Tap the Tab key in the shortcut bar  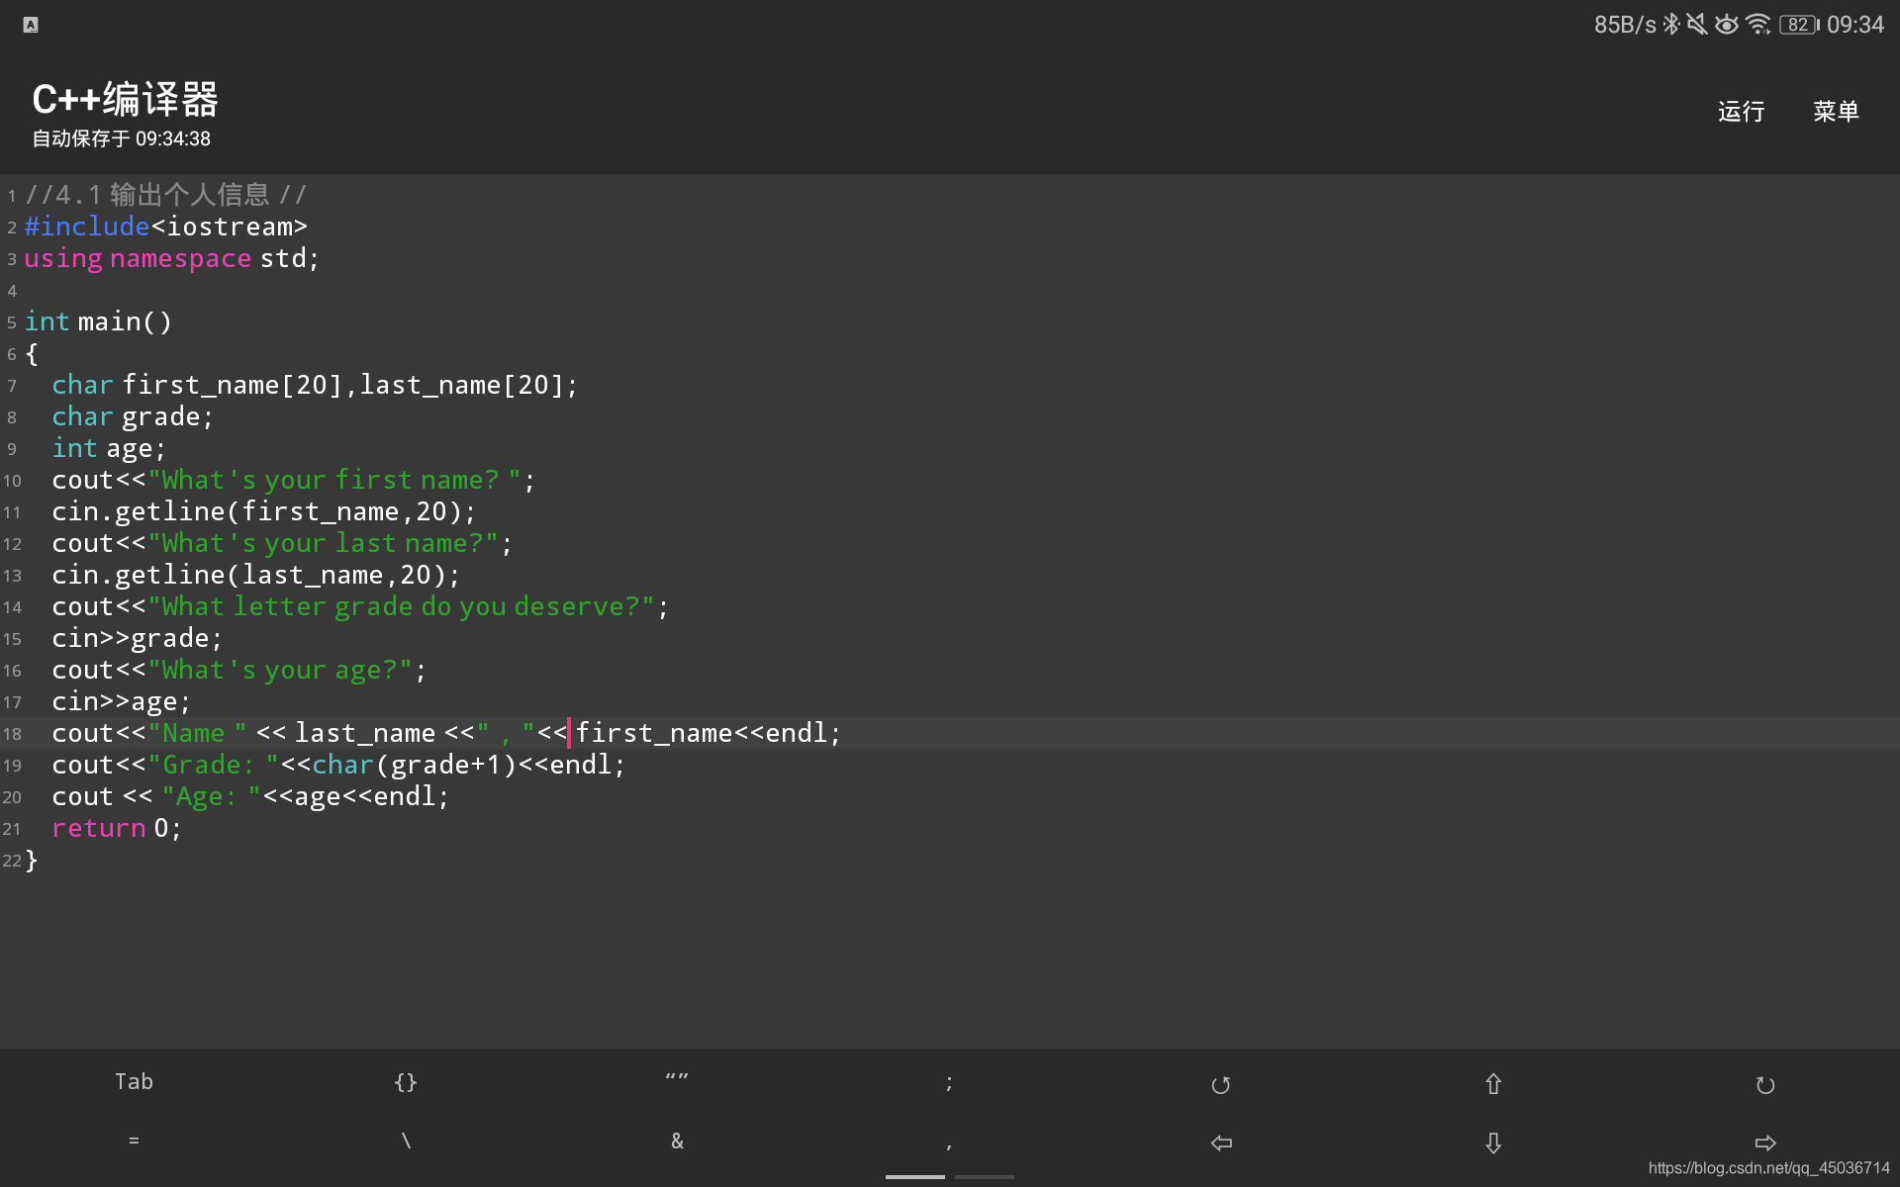point(134,1082)
